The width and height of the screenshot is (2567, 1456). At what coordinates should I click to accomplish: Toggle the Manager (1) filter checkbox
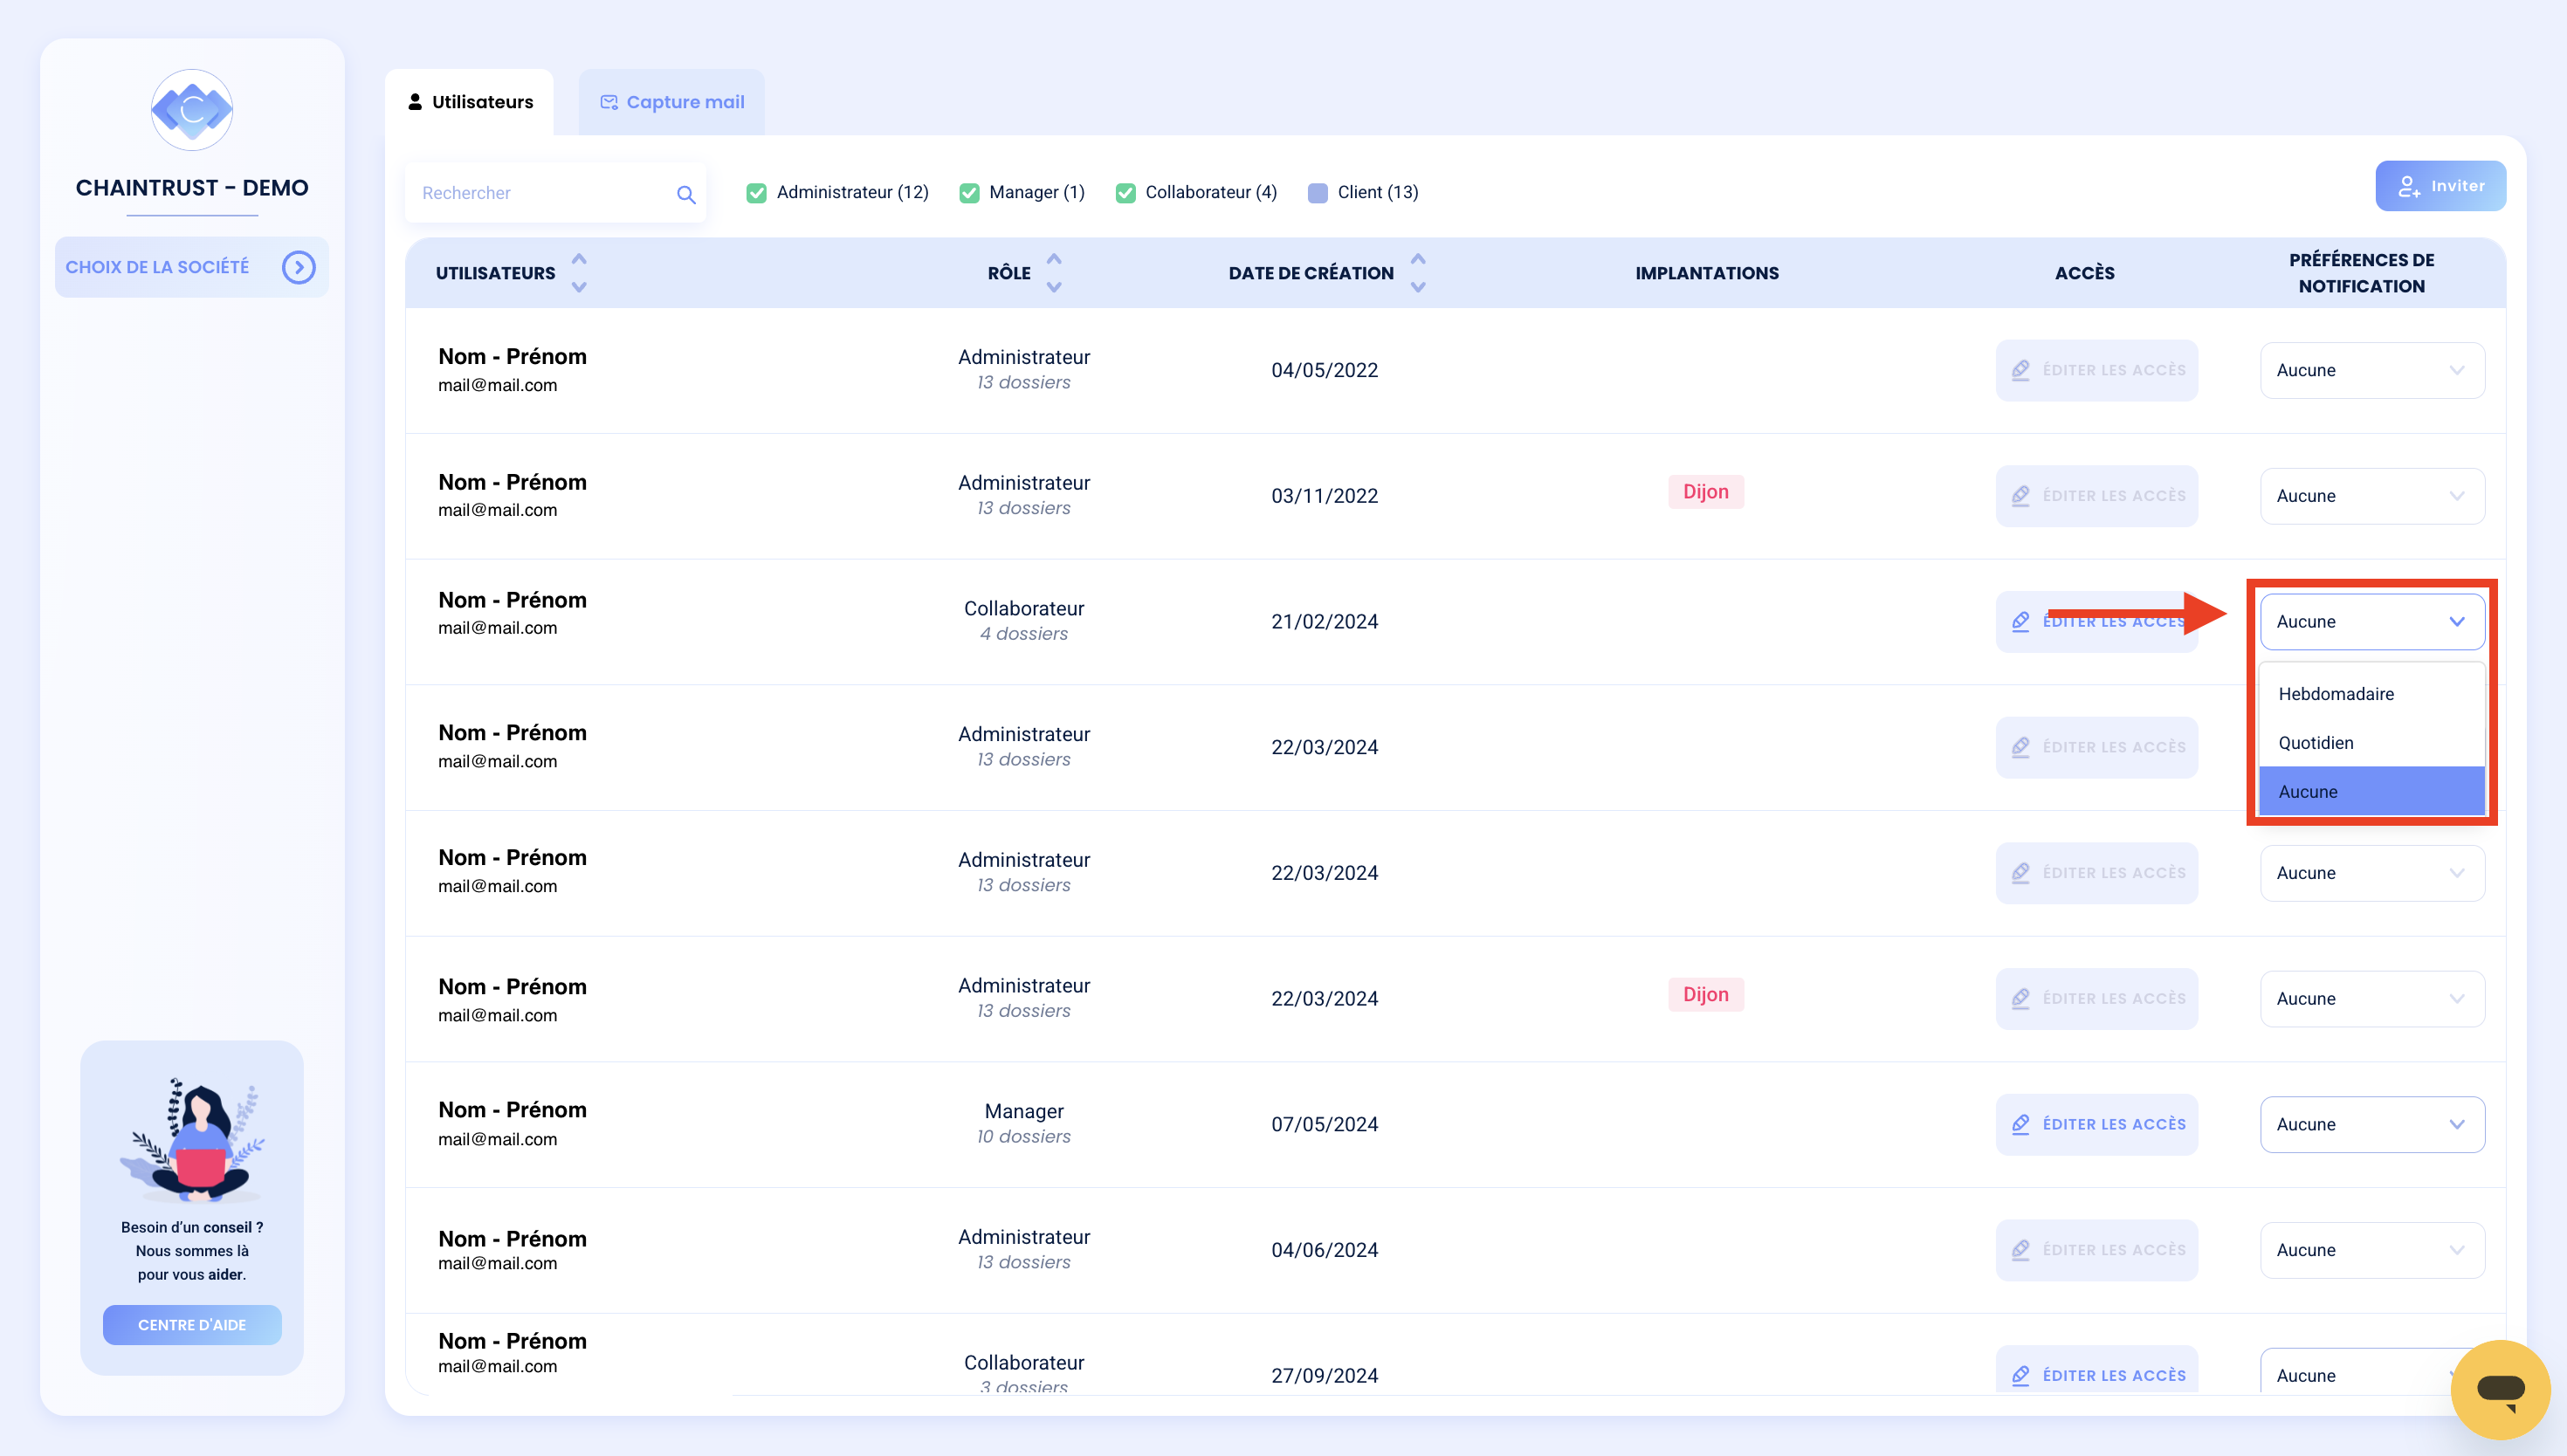(x=968, y=193)
